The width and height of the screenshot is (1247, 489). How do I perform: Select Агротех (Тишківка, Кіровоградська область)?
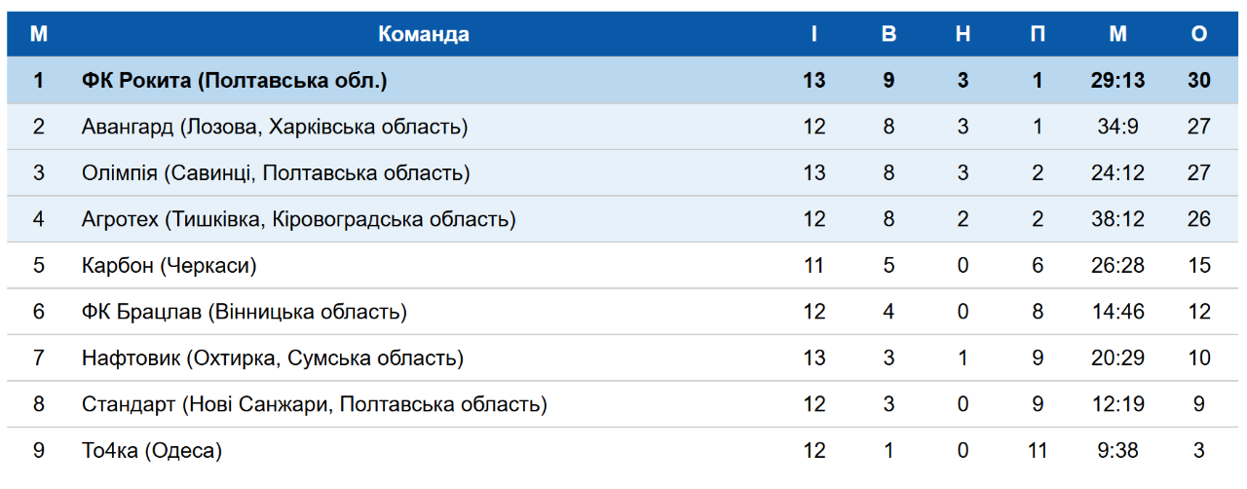tap(299, 219)
